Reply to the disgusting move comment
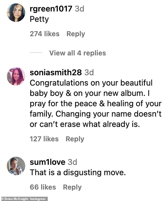 pyautogui.click(x=72, y=187)
